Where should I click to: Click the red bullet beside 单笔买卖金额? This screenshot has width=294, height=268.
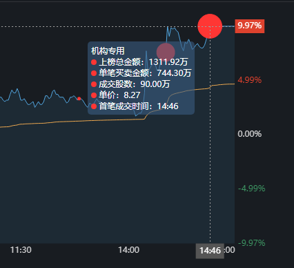pos(94,73)
